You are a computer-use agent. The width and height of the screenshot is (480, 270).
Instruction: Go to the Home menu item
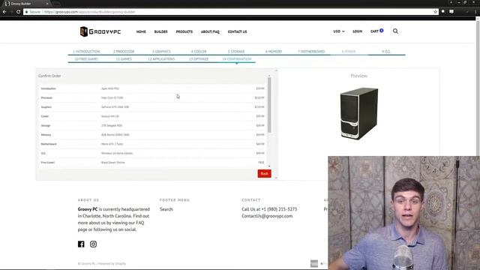click(141, 31)
